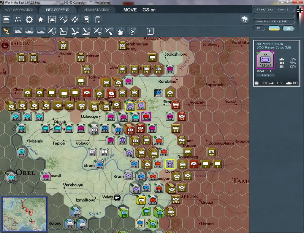Screen dimensions: 304x233
Task: Click the upload arrow box icon
Action: 150,31
